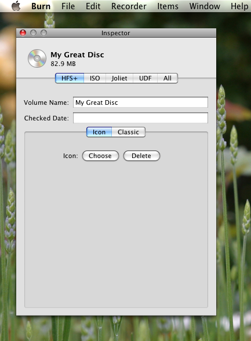251x341 pixels.
Task: Open the Items menu
Action: click(x=168, y=6)
